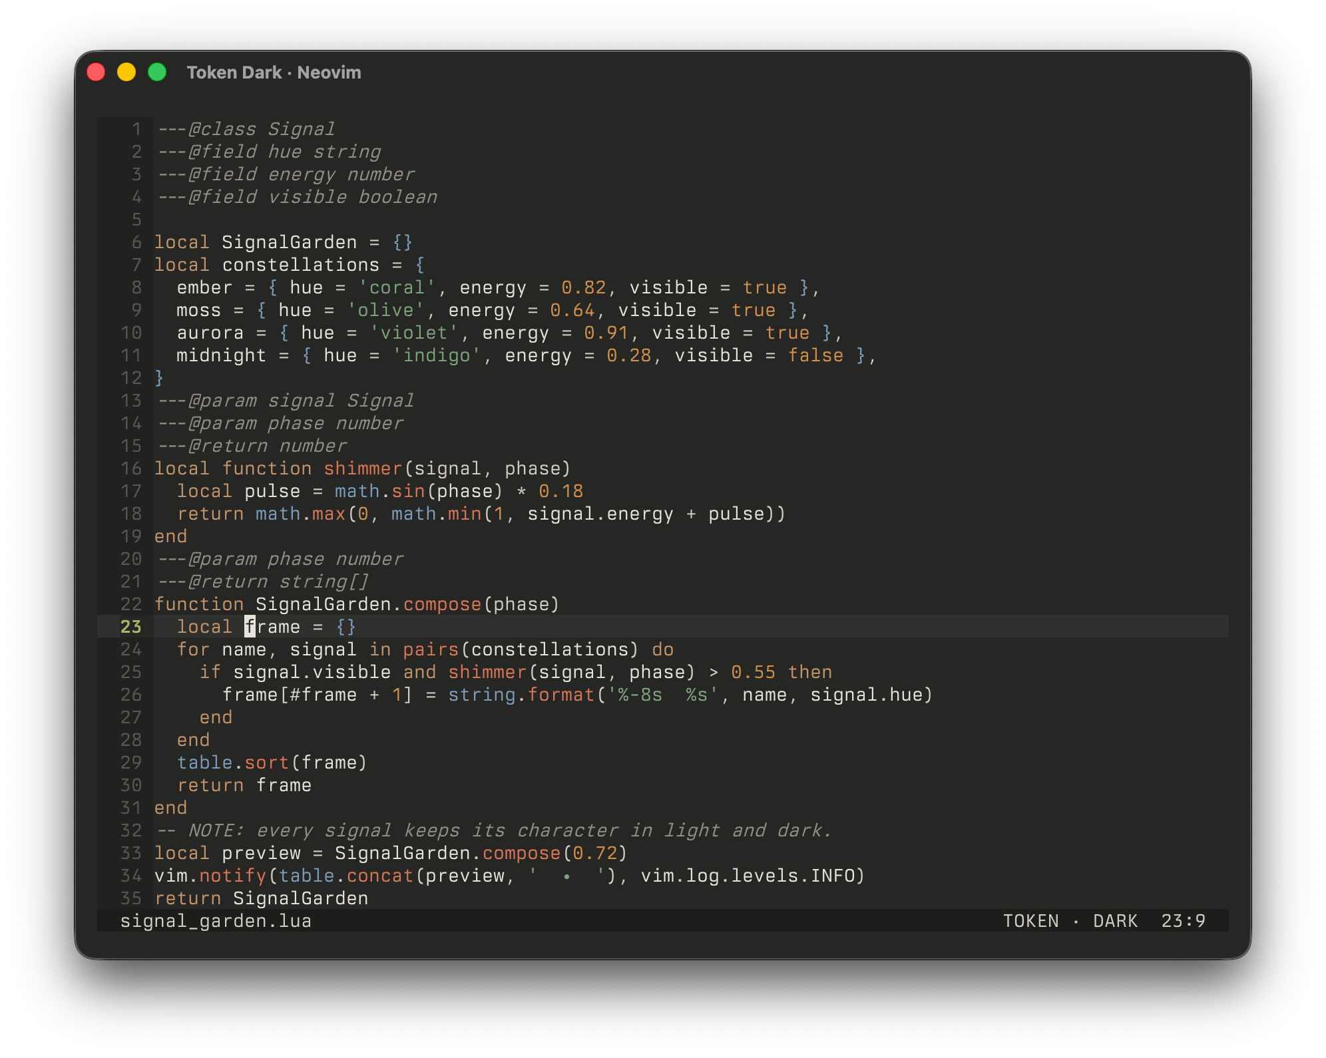The width and height of the screenshot is (1326, 1058).
Task: Click the 0.91 energy value
Action: pyautogui.click(x=606, y=333)
